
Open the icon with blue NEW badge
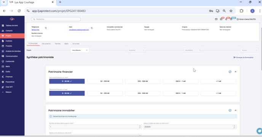pos(231,19)
